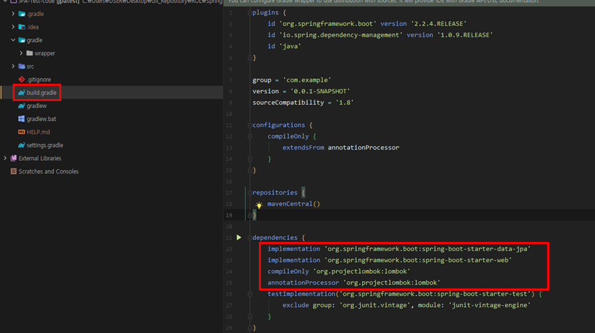
Task: Click 'spring-boot-starter-test' dependency text
Action: [482, 294]
